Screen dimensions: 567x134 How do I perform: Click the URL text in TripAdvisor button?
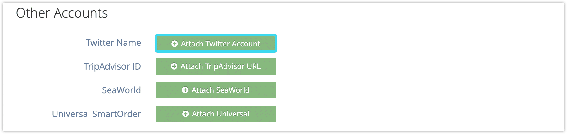(254, 66)
